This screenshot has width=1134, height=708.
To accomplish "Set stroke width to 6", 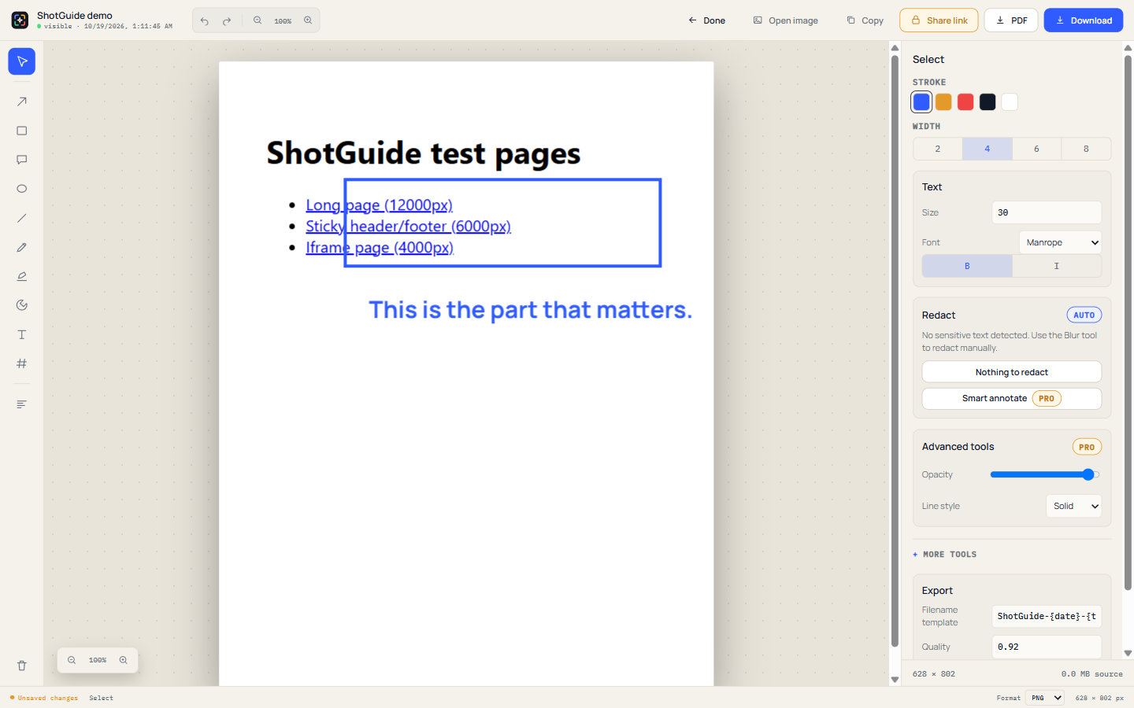I will (1036, 149).
